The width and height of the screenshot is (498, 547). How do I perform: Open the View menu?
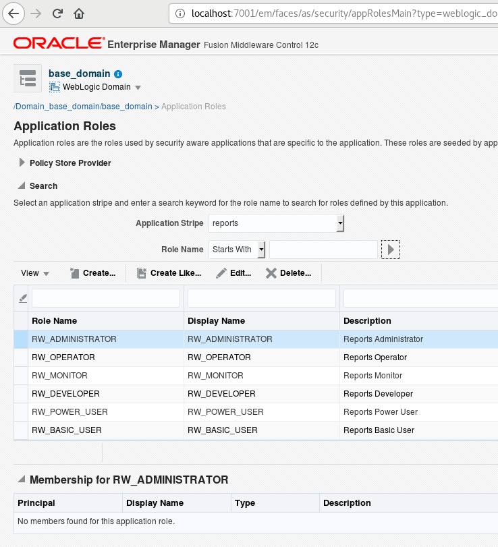[x=34, y=273]
